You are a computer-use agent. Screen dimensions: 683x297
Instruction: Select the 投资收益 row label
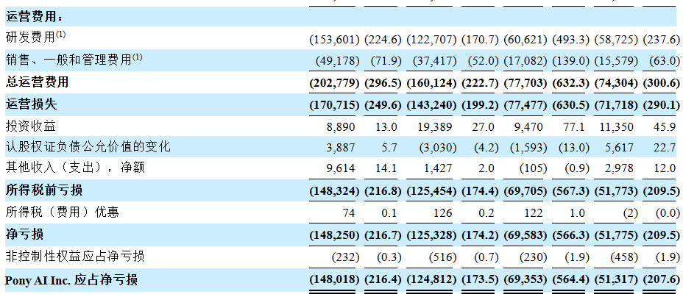pos(31,125)
